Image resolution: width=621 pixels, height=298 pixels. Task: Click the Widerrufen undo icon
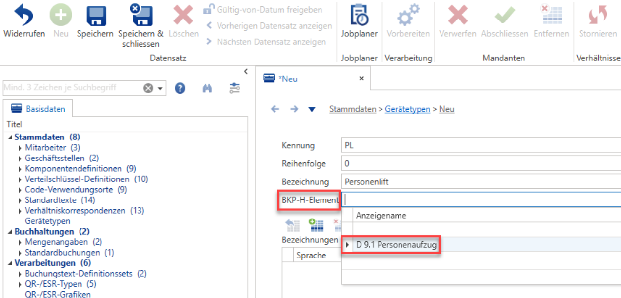coord(24,16)
